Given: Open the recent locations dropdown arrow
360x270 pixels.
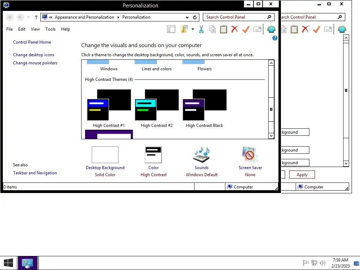Looking at the screenshot, I should click(x=28, y=17).
